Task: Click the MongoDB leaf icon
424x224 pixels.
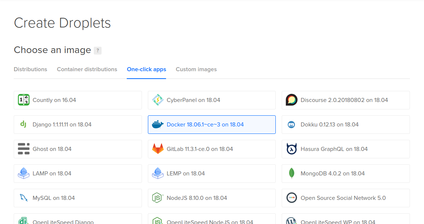Action: point(291,174)
